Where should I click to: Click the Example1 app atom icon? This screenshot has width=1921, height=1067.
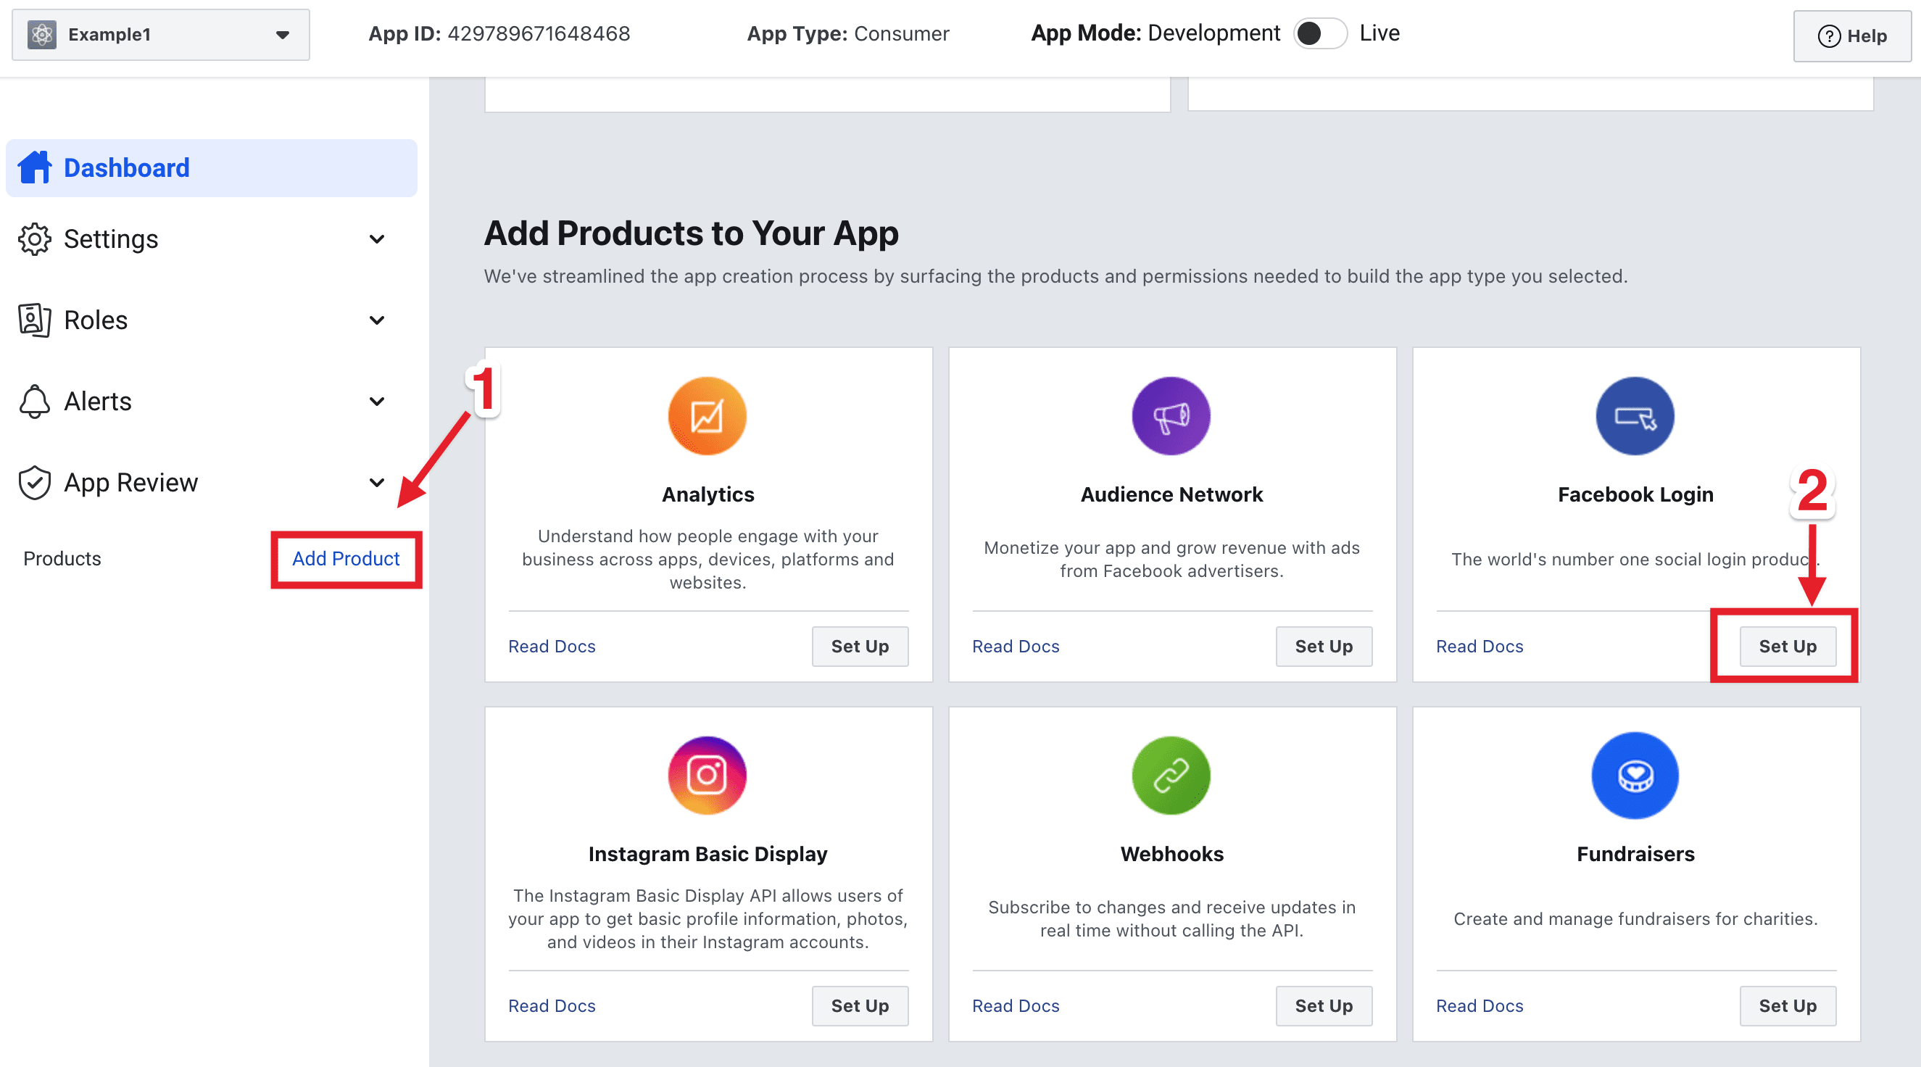point(43,34)
